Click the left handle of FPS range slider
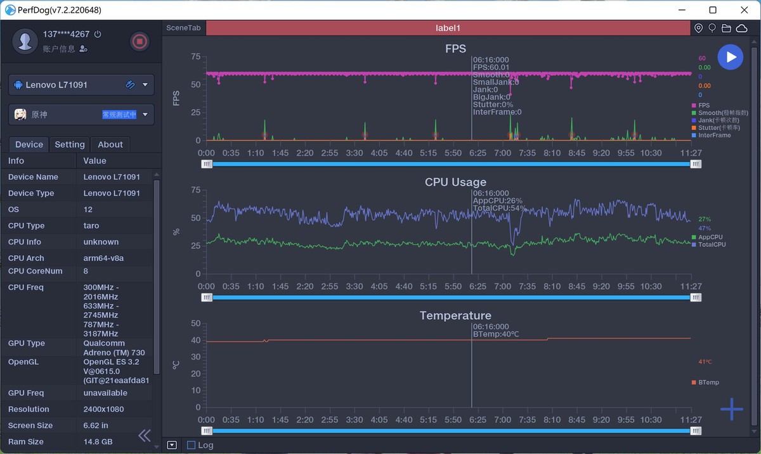This screenshot has height=454, width=761. (207, 164)
